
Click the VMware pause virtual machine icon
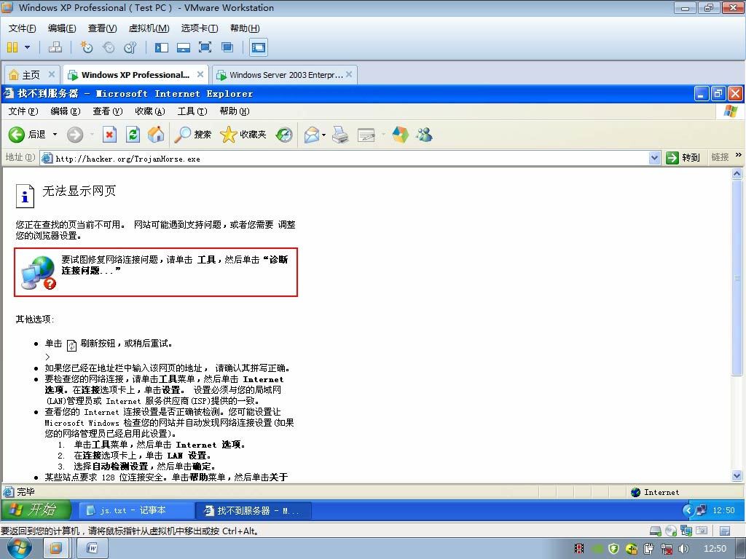(12, 47)
